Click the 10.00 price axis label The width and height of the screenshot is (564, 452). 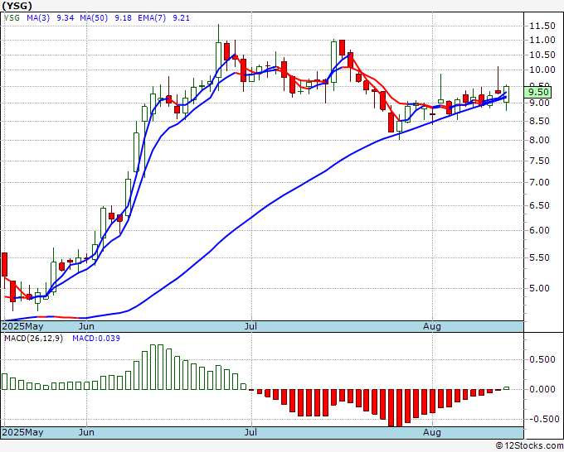pos(542,70)
